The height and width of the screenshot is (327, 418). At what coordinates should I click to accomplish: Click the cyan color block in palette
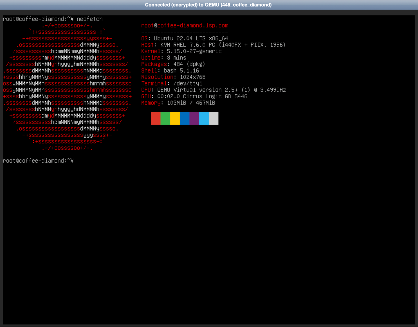[x=204, y=118]
